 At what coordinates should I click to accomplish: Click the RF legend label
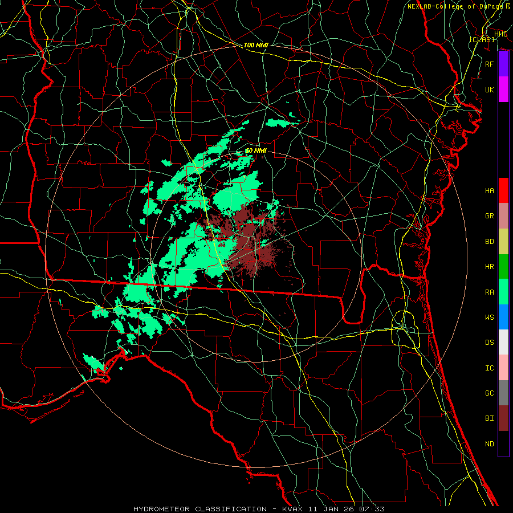tap(489, 64)
